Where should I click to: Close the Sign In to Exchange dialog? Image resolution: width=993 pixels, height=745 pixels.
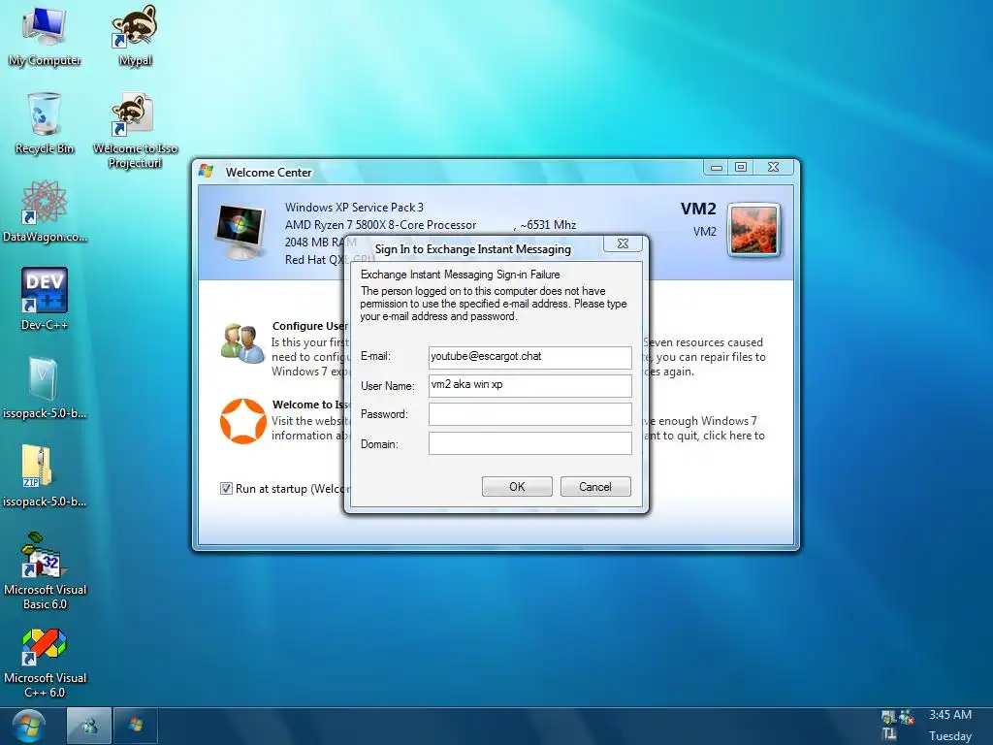[623, 243]
